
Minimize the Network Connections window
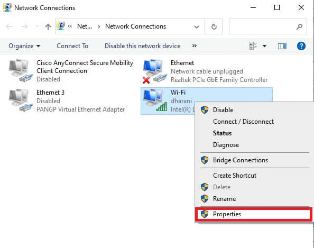pyautogui.click(x=253, y=7)
